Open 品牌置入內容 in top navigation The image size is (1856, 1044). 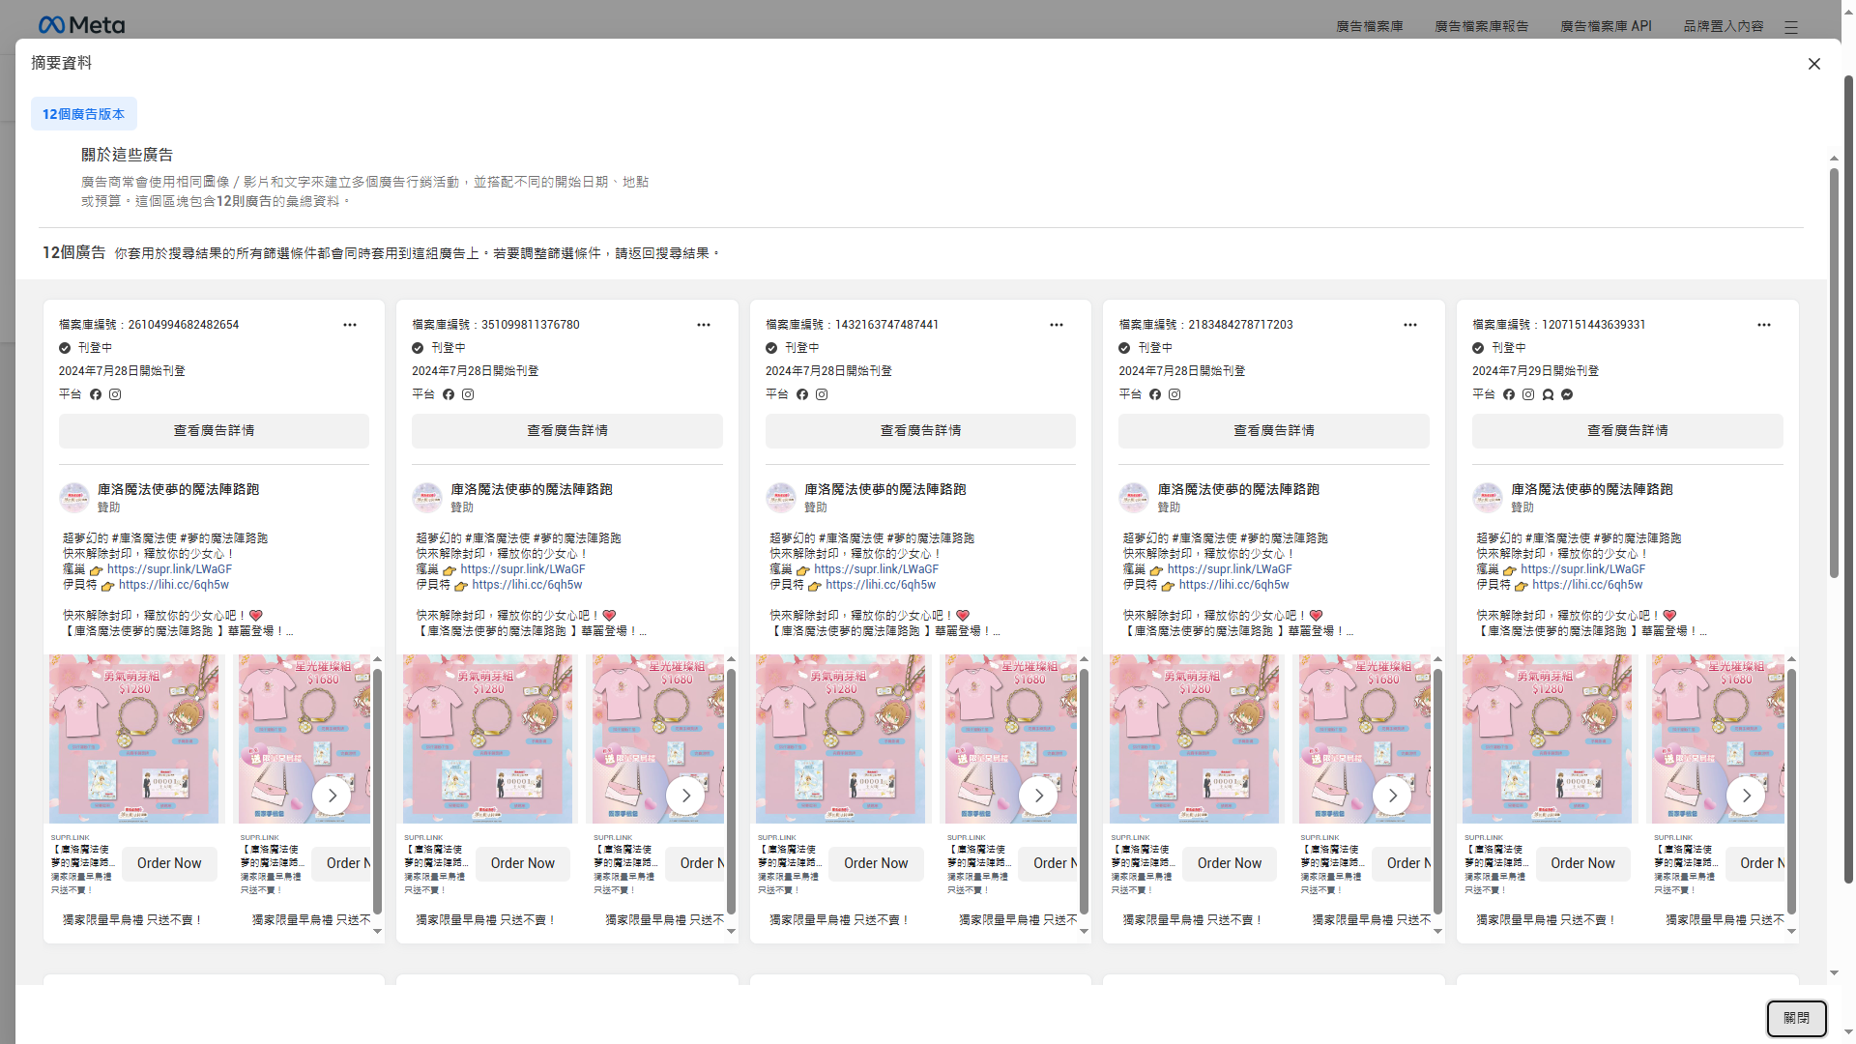[1724, 26]
